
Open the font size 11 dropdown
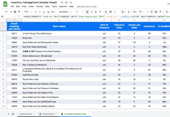pos(80,12)
